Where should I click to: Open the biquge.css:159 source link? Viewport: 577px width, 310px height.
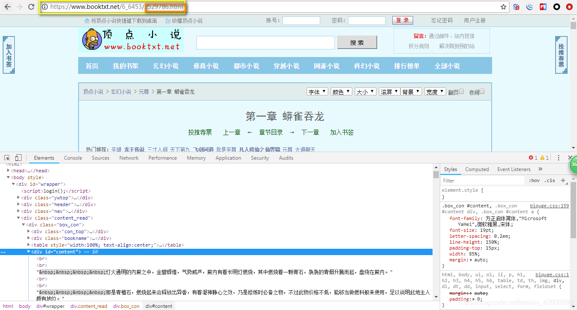[x=550, y=206]
